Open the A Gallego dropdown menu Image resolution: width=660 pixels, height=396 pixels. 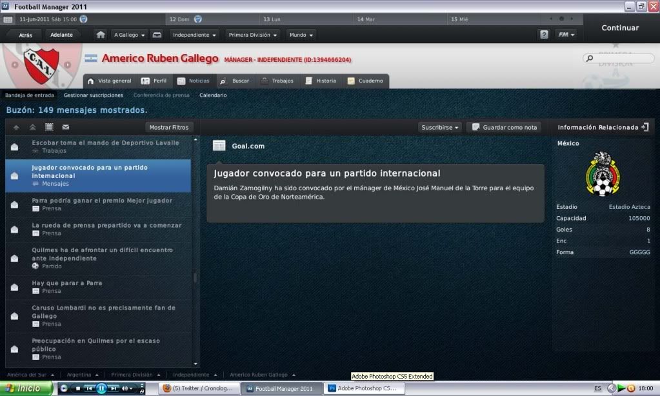[129, 35]
